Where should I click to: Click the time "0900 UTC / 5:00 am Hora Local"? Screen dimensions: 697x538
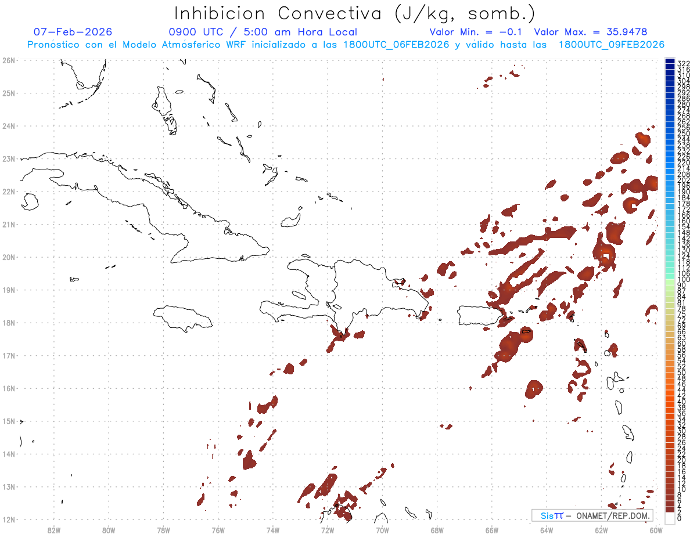coord(263,32)
